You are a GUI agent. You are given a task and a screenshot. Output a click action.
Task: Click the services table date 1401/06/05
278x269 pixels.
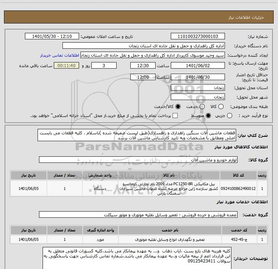click(29, 239)
